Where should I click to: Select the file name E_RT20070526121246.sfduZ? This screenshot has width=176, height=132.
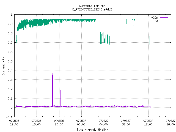(x=92, y=9)
